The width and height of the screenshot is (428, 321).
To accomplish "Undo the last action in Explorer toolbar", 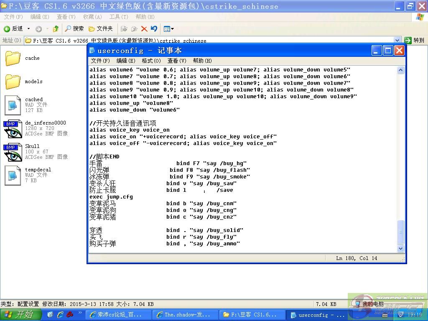I will [154, 29].
